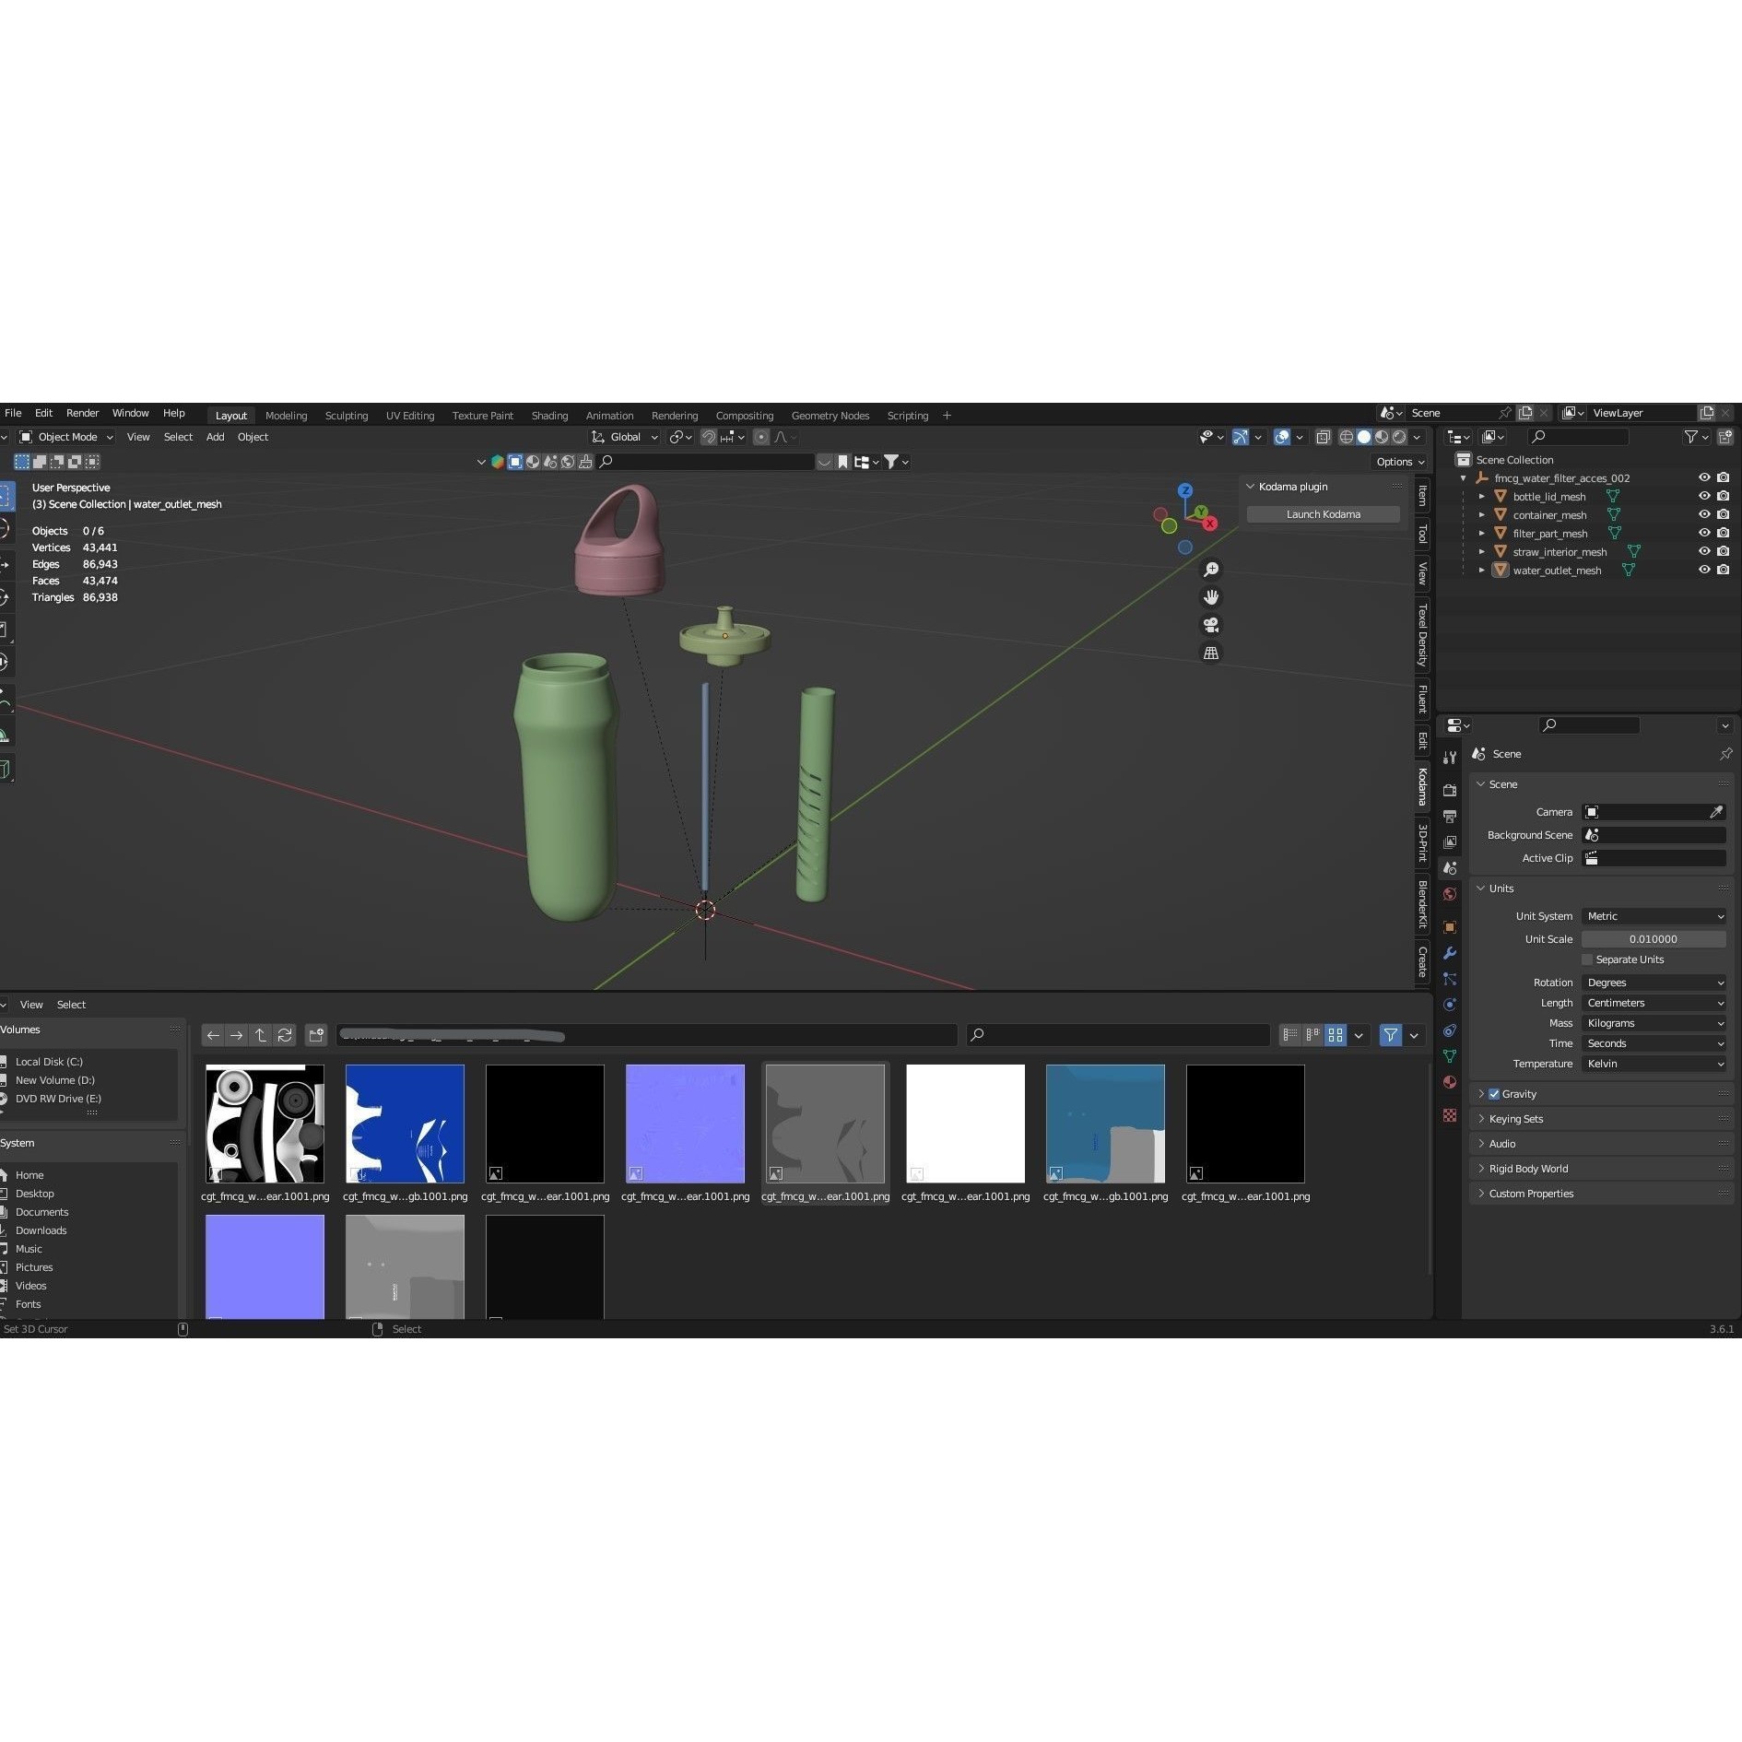The width and height of the screenshot is (1742, 1742).
Task: Switch to the Shading workspace tab
Action: coord(549,416)
